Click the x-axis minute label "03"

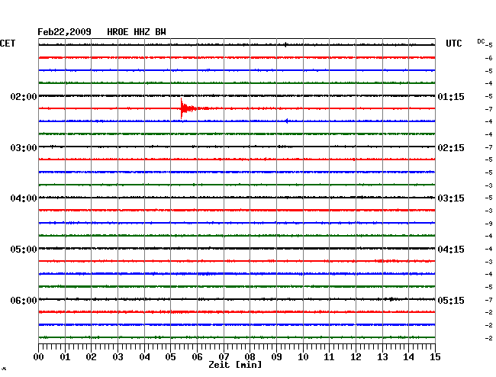tap(118, 357)
